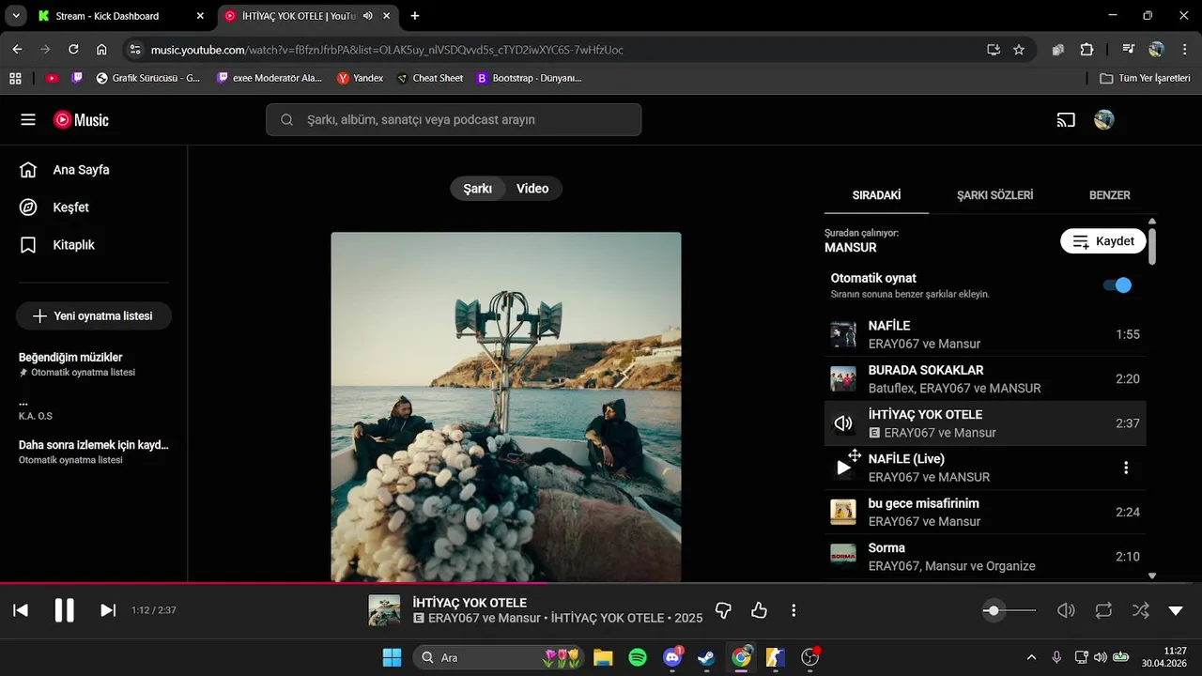The height and width of the screenshot is (676, 1202).
Task: Toggle Otomatik oynat switch
Action: pos(1117,285)
